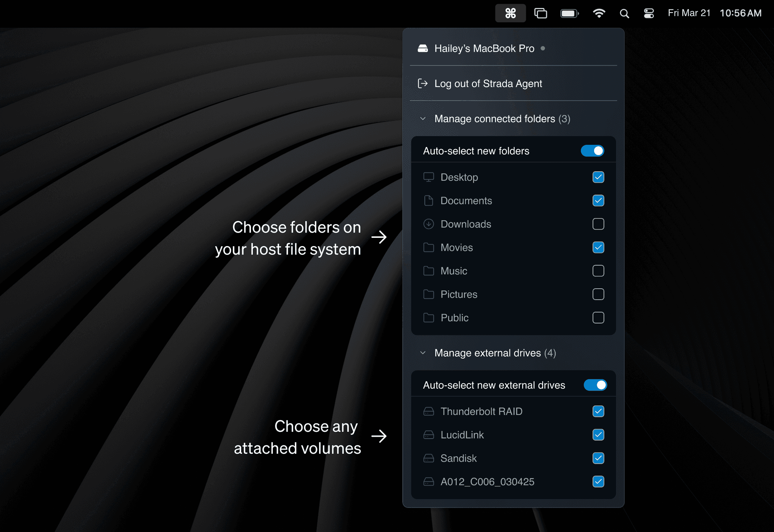Click the Pictures folder icon
Image resolution: width=774 pixels, height=532 pixels.
(429, 294)
